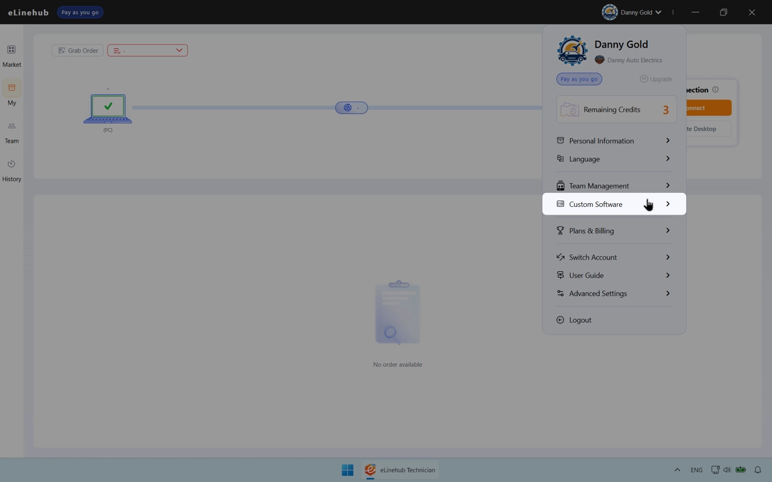Viewport: 772px width, 482px height.
Task: Click the Danny Auto Electrics company icon
Action: 600,60
